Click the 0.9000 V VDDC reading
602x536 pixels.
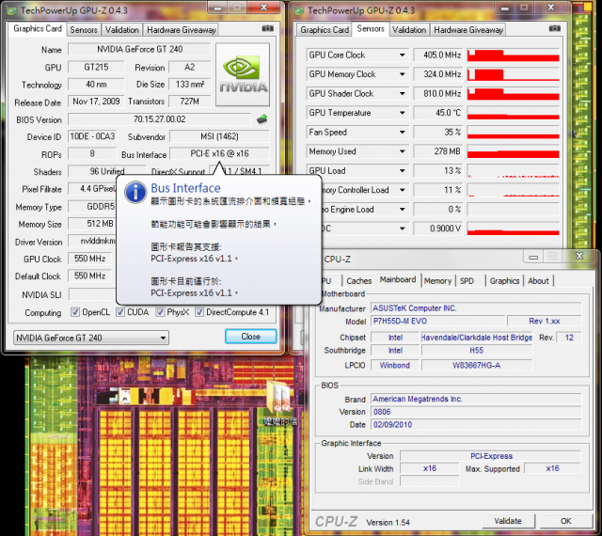[438, 229]
